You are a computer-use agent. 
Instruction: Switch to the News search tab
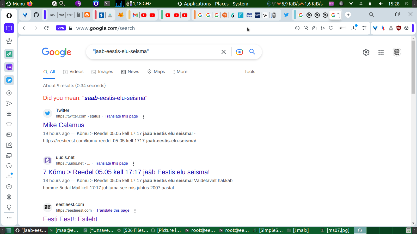pyautogui.click(x=130, y=72)
